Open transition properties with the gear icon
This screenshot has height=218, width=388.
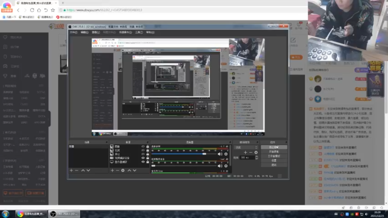[256, 153]
